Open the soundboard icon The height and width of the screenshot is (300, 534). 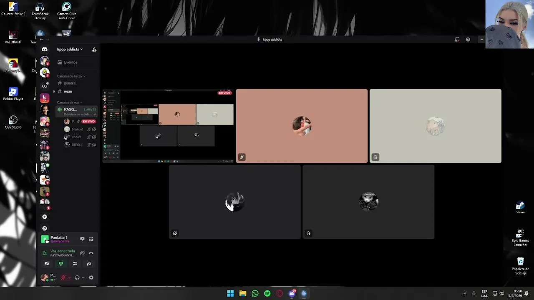point(89,264)
